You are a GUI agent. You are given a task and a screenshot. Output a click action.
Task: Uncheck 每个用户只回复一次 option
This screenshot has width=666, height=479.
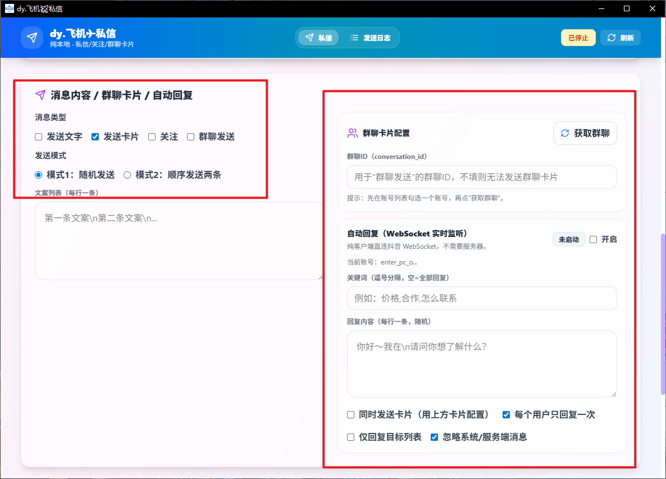[x=506, y=415]
